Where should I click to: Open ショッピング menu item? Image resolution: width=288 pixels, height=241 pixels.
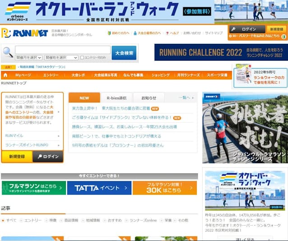161,75
